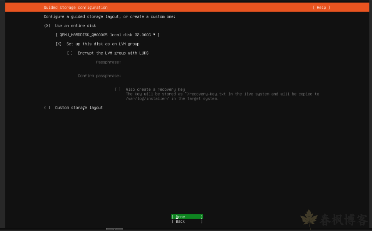The image size is (372, 231).
Task: Open the QEMU_HARDDISK disk selection dropdown
Action: [108, 35]
